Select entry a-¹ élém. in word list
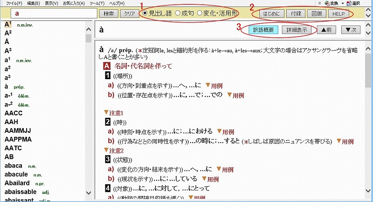 17,96
